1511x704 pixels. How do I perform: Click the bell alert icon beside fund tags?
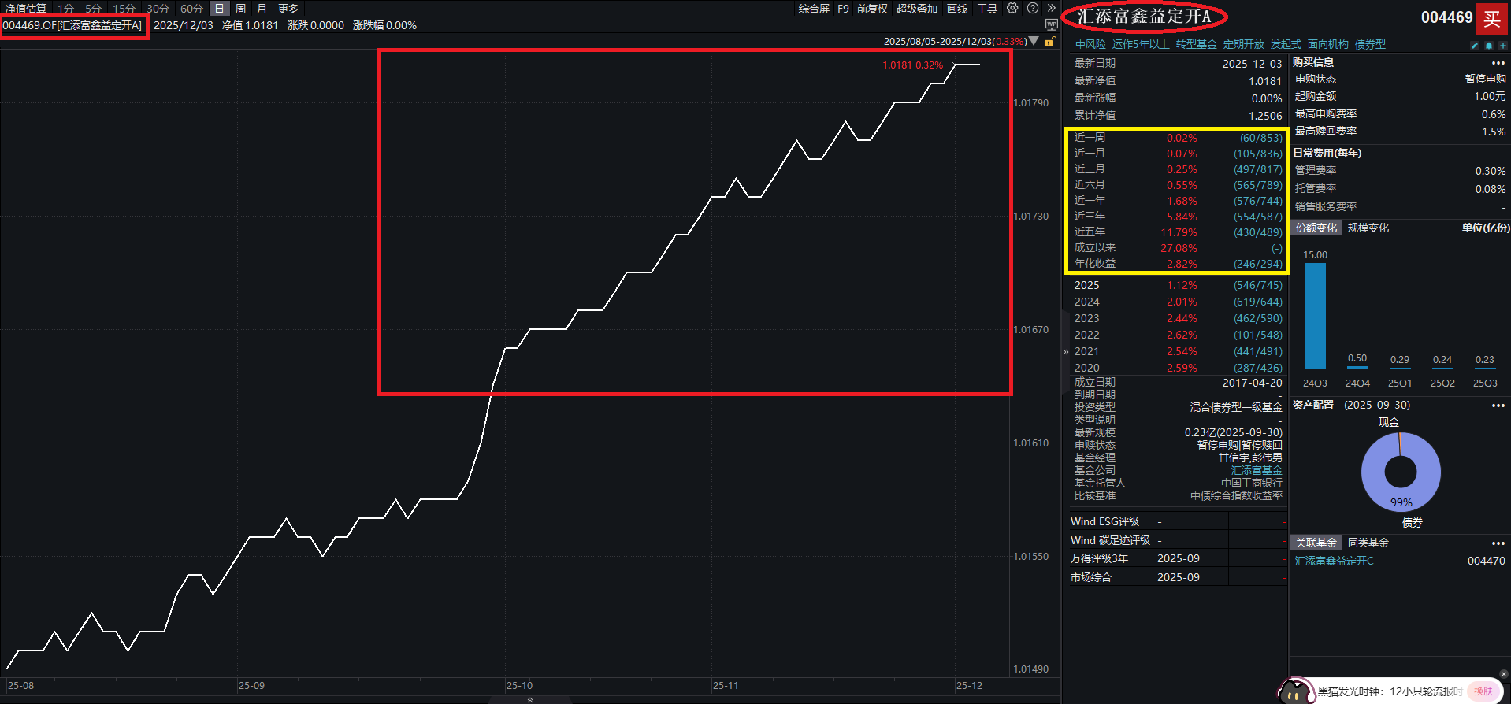click(x=1489, y=46)
